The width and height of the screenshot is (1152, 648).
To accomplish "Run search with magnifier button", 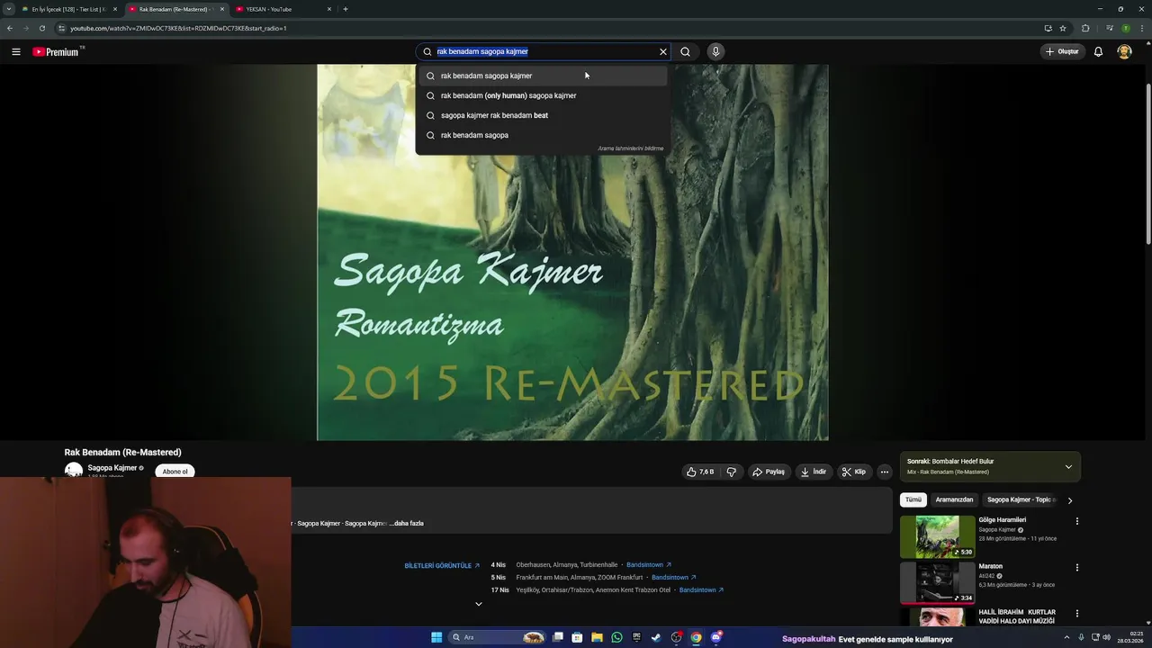I will 685,51.
